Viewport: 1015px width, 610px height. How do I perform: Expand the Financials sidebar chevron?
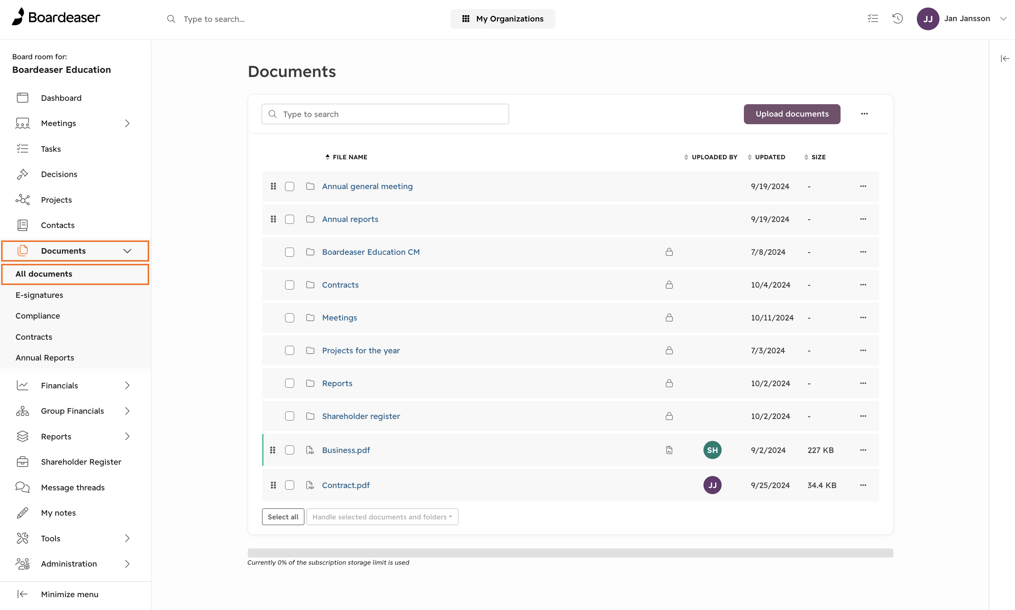[127, 385]
